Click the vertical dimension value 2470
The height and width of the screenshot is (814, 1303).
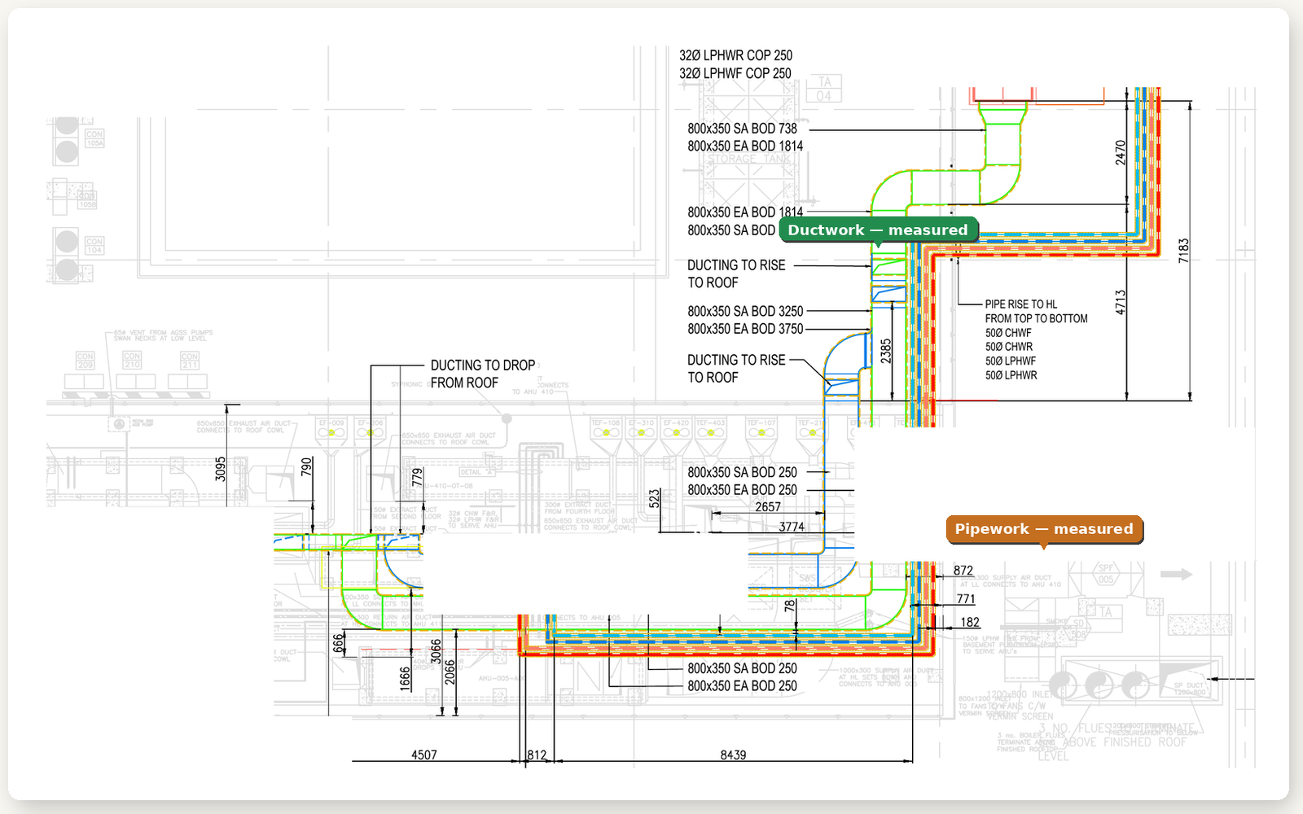pyautogui.click(x=1121, y=152)
